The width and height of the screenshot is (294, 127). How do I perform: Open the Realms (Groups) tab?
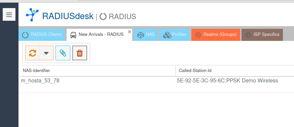tap(216, 35)
